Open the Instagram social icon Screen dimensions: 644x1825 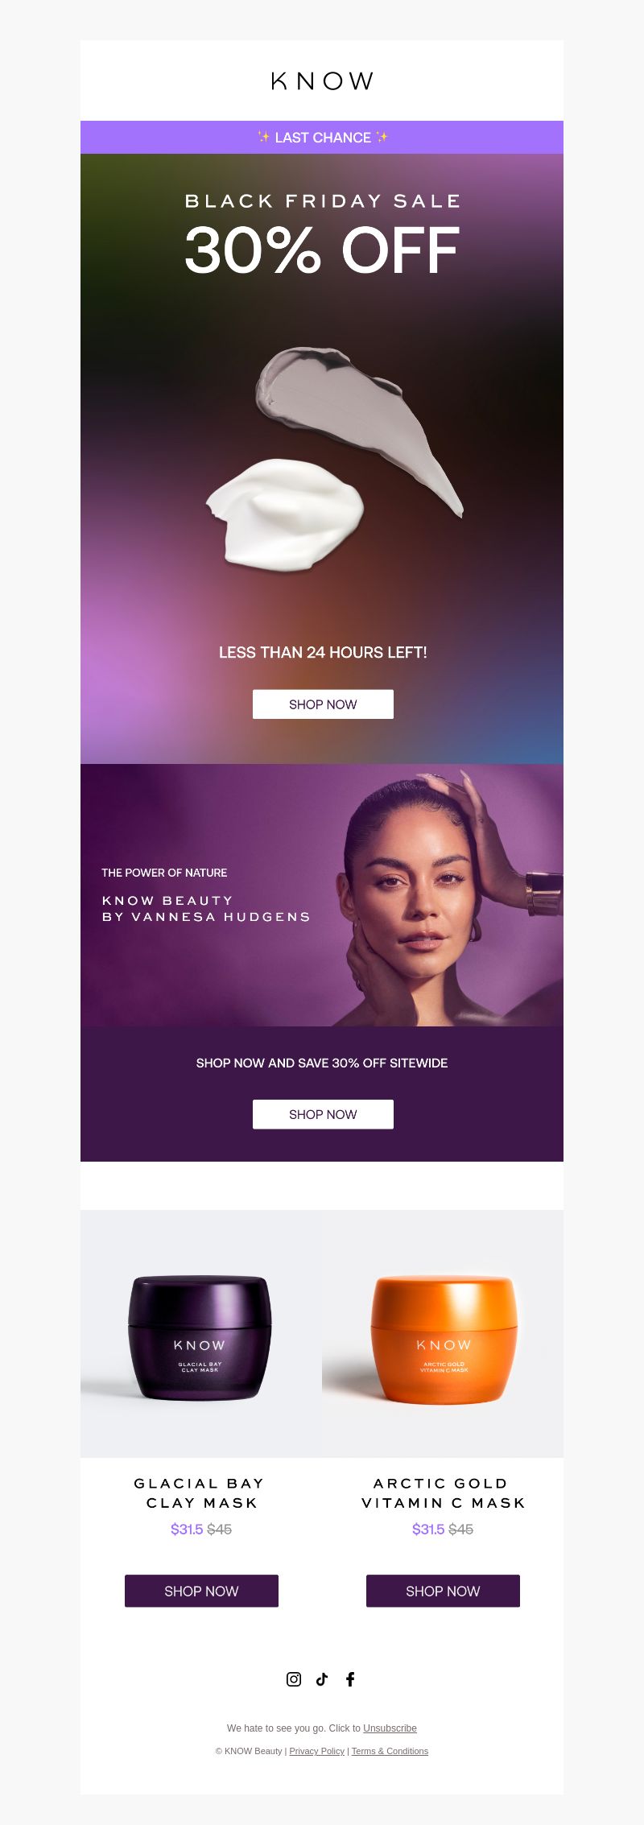[294, 1678]
